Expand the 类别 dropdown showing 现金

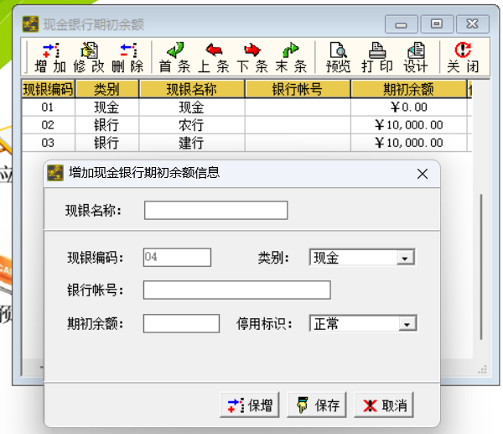405,258
